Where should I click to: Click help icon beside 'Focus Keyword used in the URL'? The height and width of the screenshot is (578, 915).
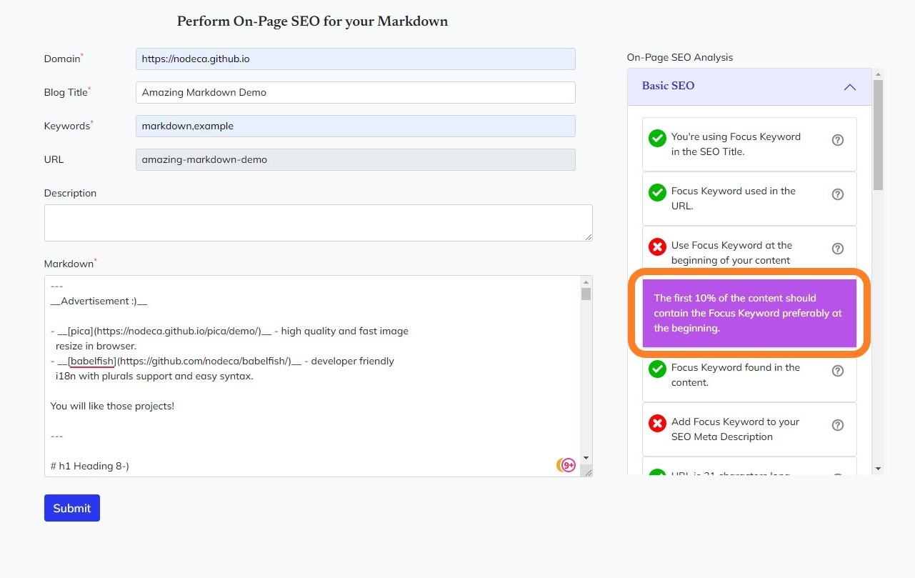tap(838, 194)
